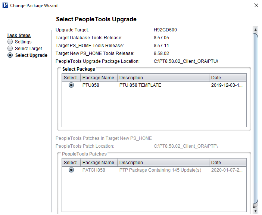
Task: Click the H92CD600 upgrade target value
Action: point(165,30)
